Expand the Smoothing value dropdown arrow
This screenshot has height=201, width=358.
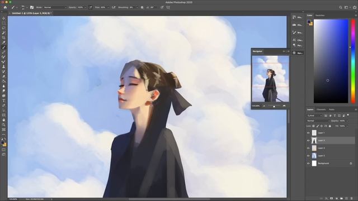click(x=137, y=7)
